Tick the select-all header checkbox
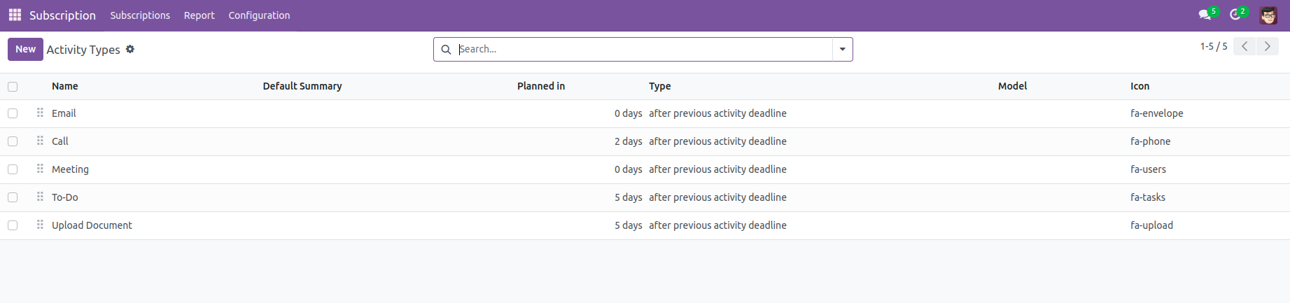The image size is (1290, 303). coord(13,87)
